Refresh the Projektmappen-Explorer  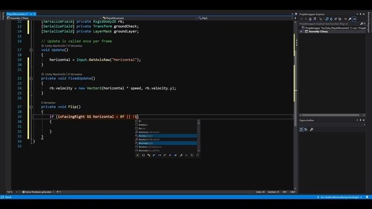[x=331, y=19]
